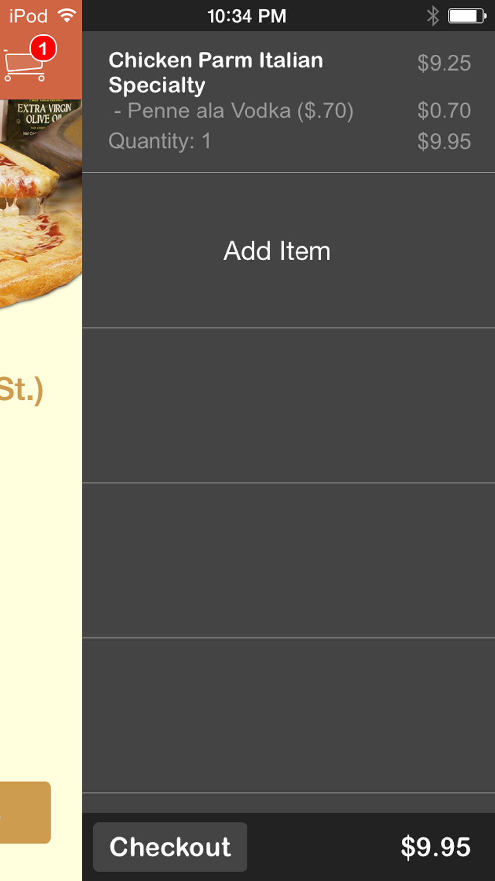495x881 pixels.
Task: Tap the red cart badge showing 1
Action: 43,48
